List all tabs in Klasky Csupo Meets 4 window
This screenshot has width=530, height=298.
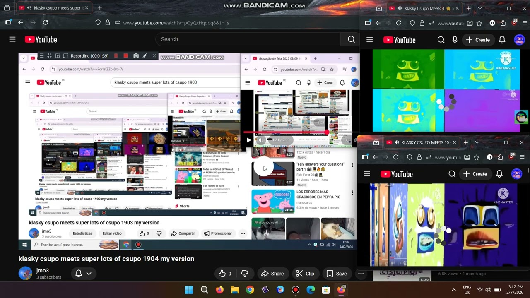480,8
